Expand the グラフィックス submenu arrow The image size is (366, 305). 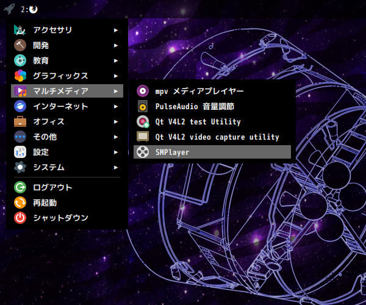coord(116,76)
